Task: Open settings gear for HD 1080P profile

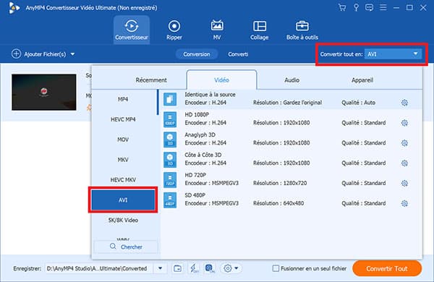Action: [404, 123]
